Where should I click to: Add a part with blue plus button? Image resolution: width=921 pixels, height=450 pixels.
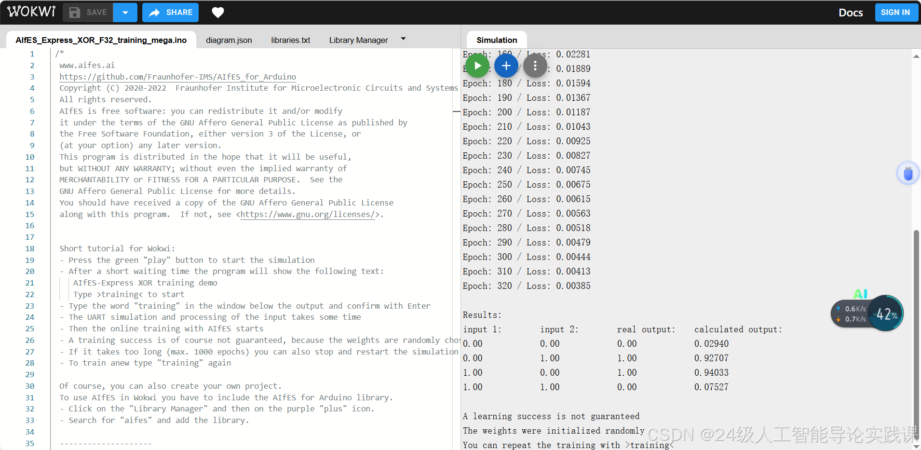[x=506, y=66]
